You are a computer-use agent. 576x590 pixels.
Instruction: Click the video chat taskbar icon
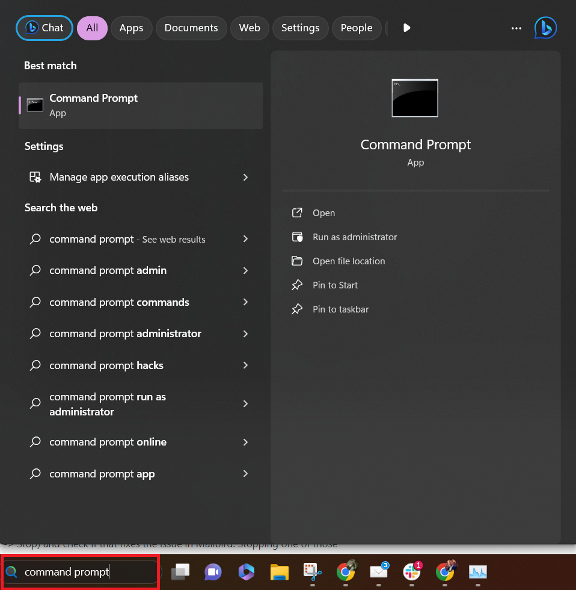(213, 572)
